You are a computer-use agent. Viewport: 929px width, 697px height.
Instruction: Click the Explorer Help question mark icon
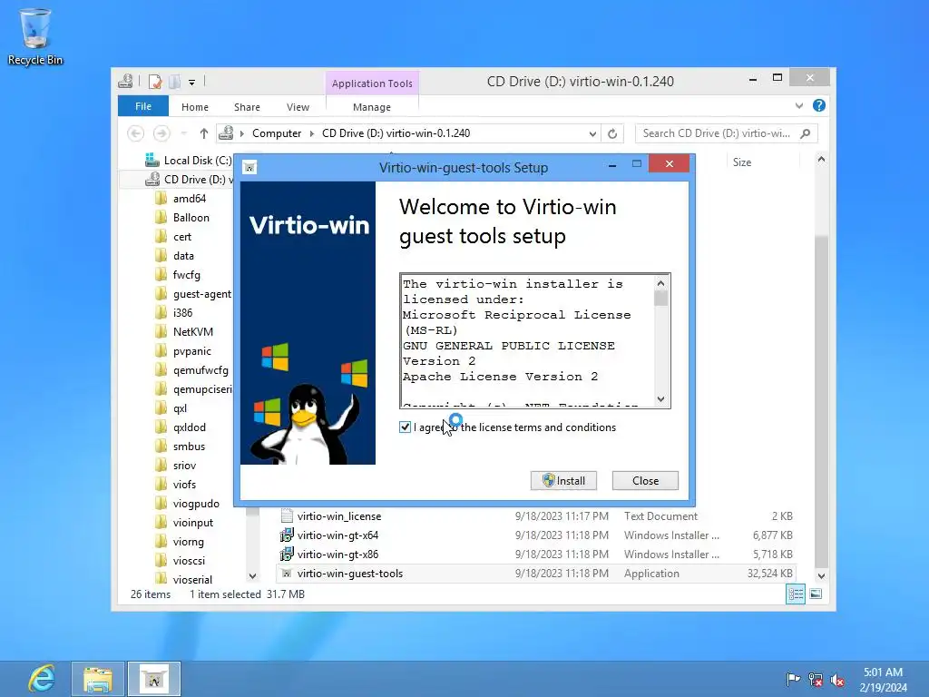819,105
